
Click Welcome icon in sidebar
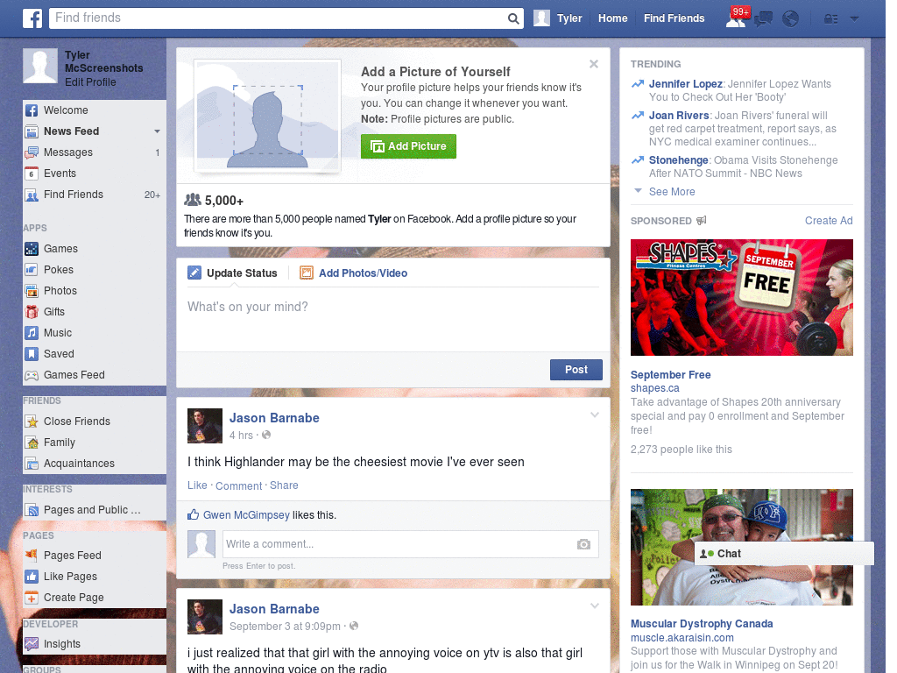pyautogui.click(x=32, y=110)
